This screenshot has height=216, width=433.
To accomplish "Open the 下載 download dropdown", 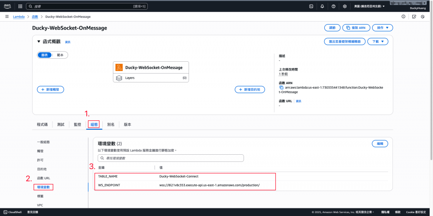I will (378, 41).
